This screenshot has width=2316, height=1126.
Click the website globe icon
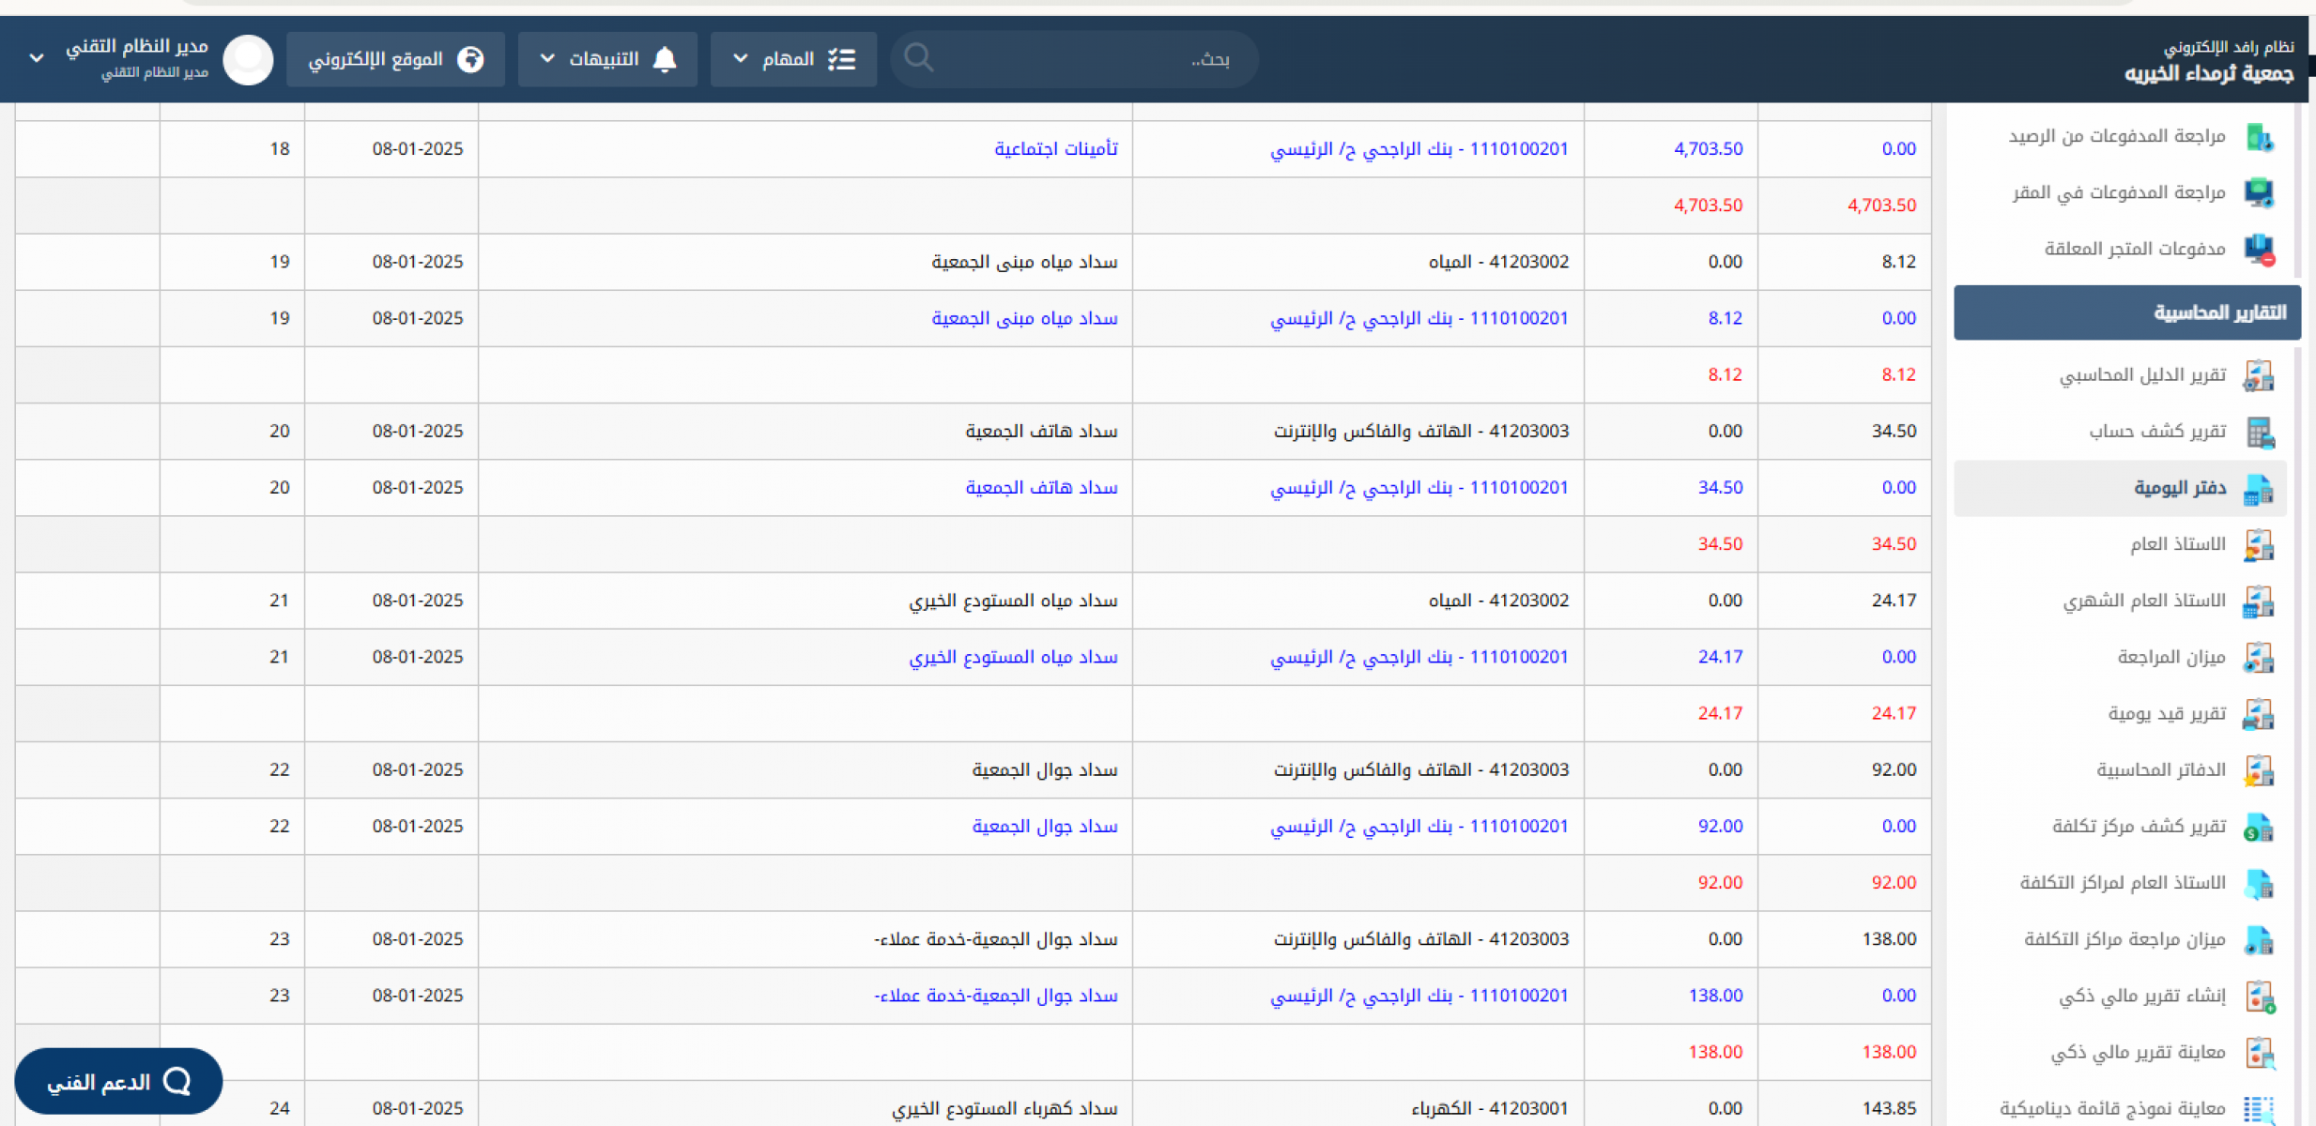click(x=470, y=59)
